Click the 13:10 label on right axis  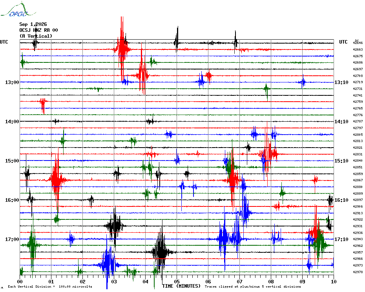pos(341,82)
